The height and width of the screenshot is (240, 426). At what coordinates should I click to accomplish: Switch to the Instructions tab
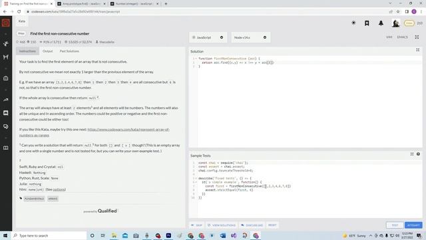pos(27,51)
